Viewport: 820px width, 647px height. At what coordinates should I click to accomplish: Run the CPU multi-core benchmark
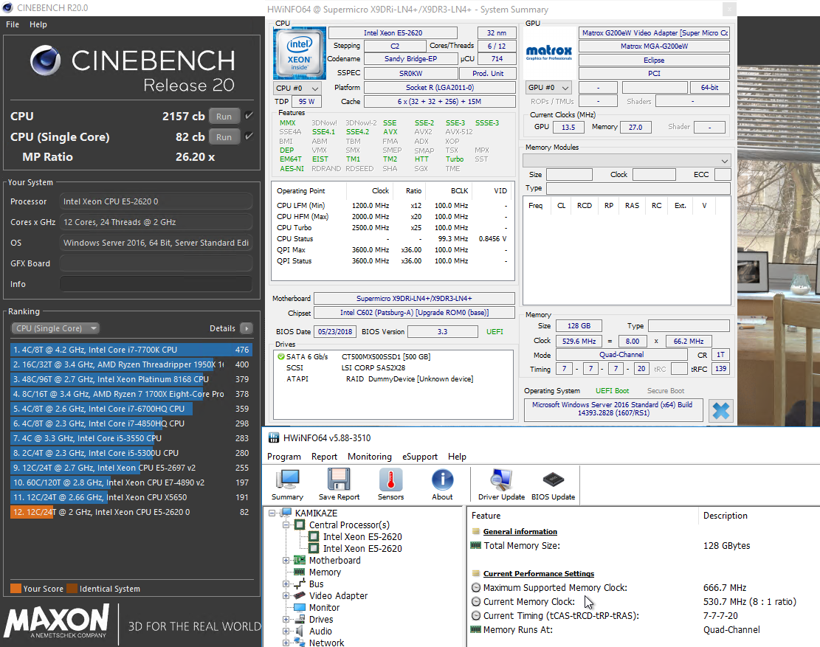[224, 116]
